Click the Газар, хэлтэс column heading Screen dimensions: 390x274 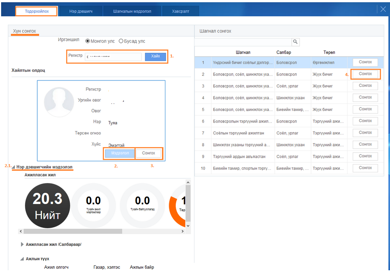pos(107,267)
